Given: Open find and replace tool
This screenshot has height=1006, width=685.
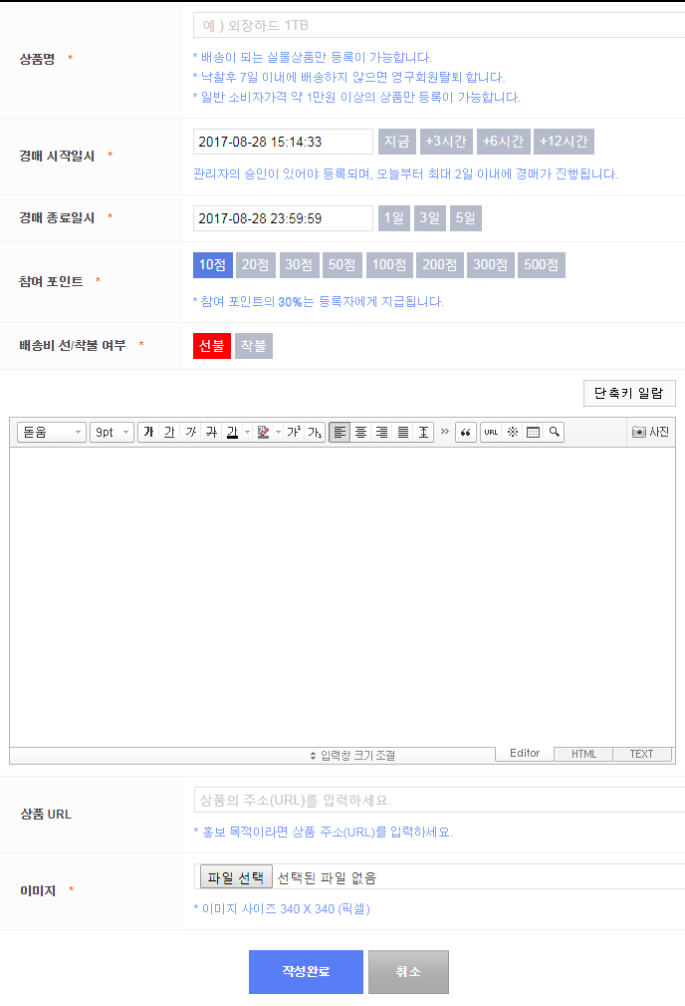Looking at the screenshot, I should pos(555,433).
